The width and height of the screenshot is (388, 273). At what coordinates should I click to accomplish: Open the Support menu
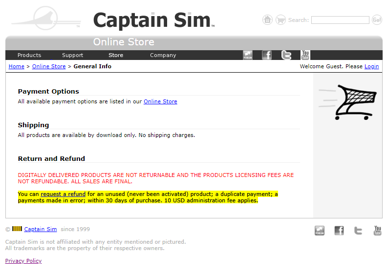pos(72,55)
